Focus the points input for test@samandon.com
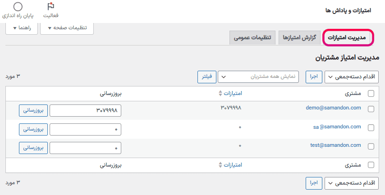The width and height of the screenshot is (385, 195). click(x=86, y=148)
